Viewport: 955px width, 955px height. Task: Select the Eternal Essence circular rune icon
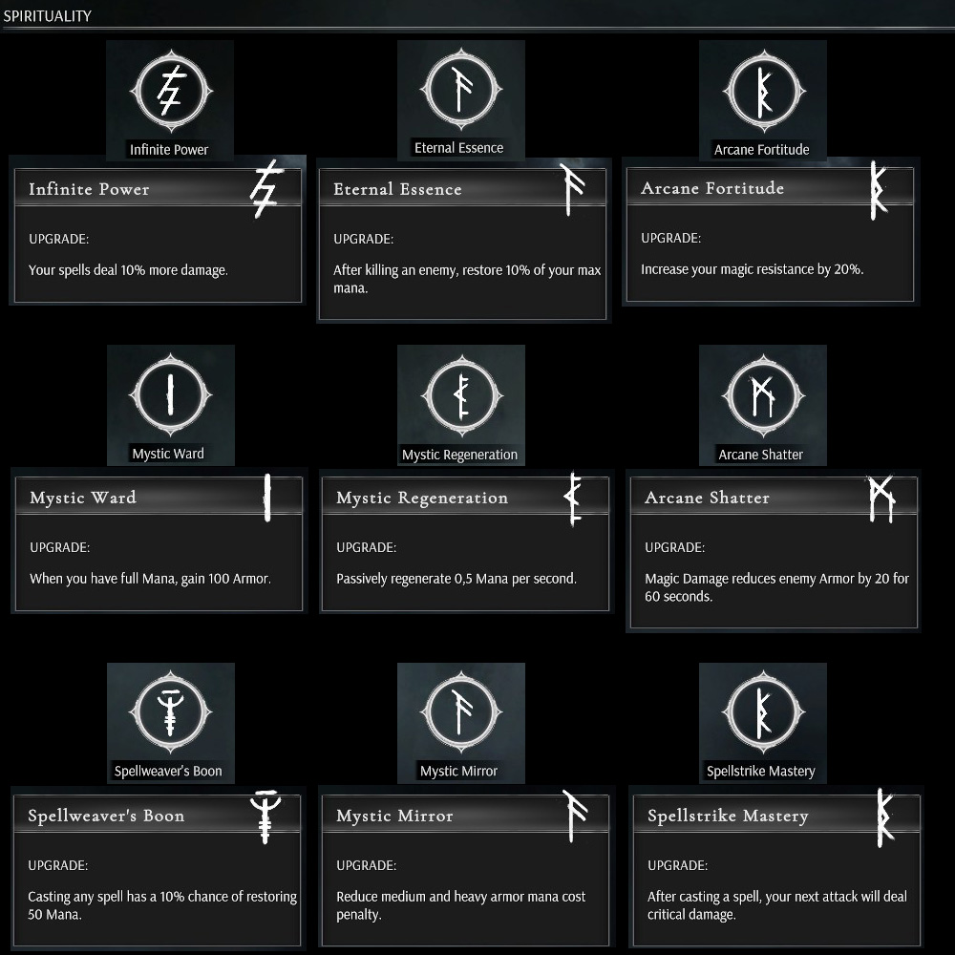pos(459,91)
